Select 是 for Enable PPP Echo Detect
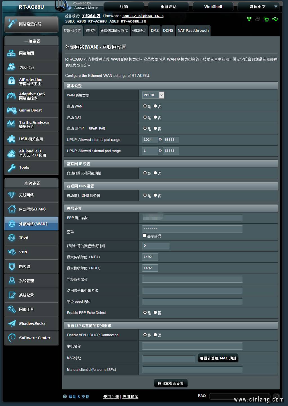This screenshot has width=288, height=406. click(x=145, y=312)
